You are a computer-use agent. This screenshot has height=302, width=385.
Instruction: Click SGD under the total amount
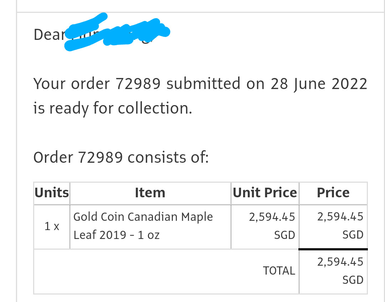click(x=353, y=280)
